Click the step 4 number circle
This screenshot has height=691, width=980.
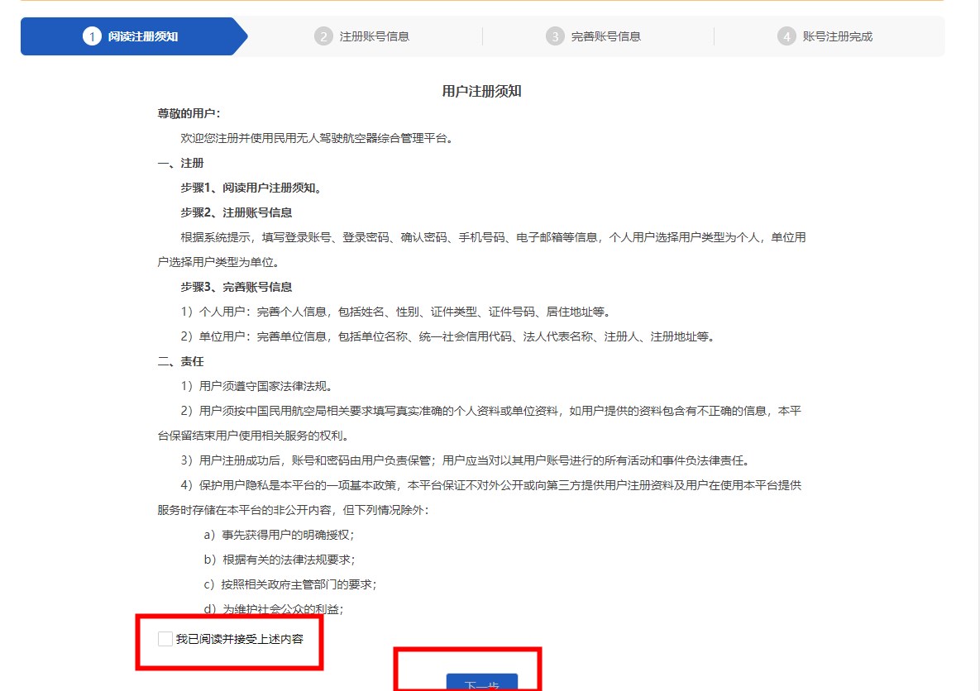[x=786, y=36]
